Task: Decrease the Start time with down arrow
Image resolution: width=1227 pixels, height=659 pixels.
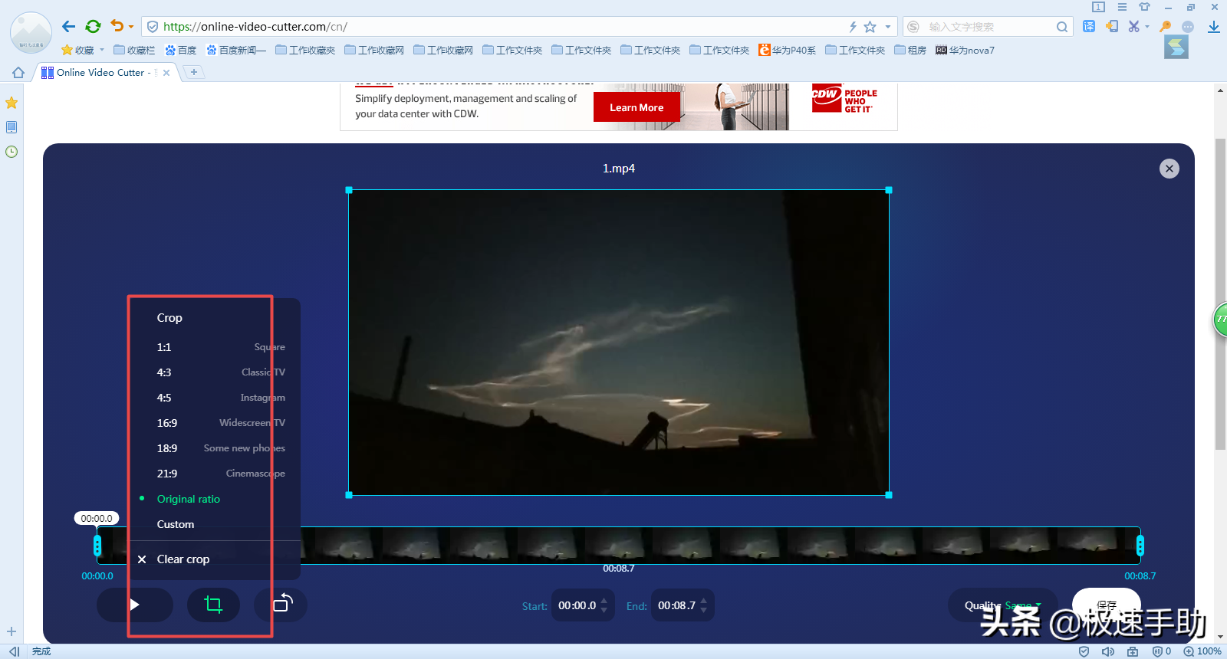Action: pos(604,610)
